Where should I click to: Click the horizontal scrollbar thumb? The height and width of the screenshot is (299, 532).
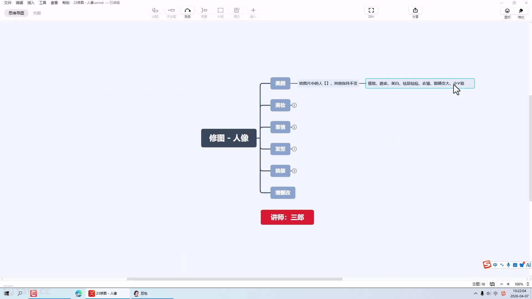point(234,279)
